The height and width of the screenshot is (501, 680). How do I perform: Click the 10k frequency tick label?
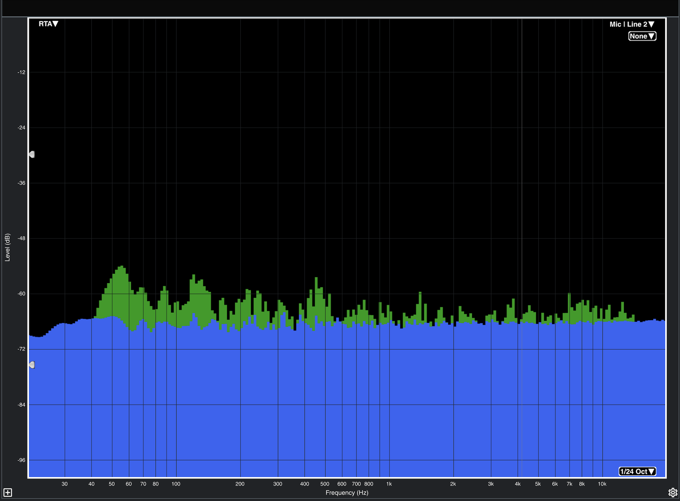[602, 484]
